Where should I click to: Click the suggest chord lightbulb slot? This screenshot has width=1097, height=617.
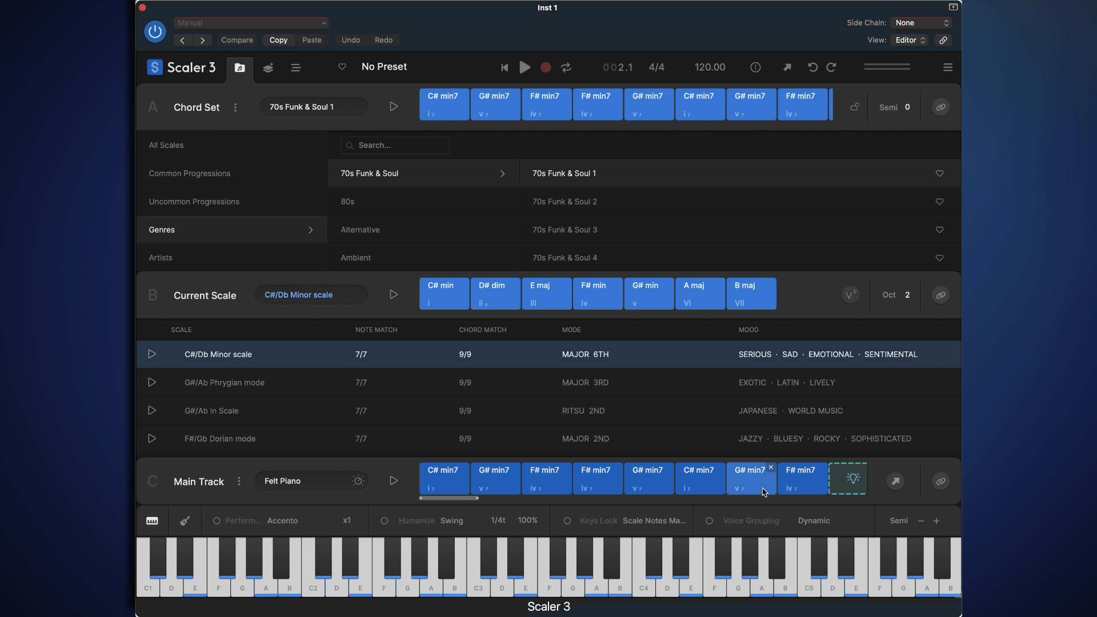pos(848,479)
